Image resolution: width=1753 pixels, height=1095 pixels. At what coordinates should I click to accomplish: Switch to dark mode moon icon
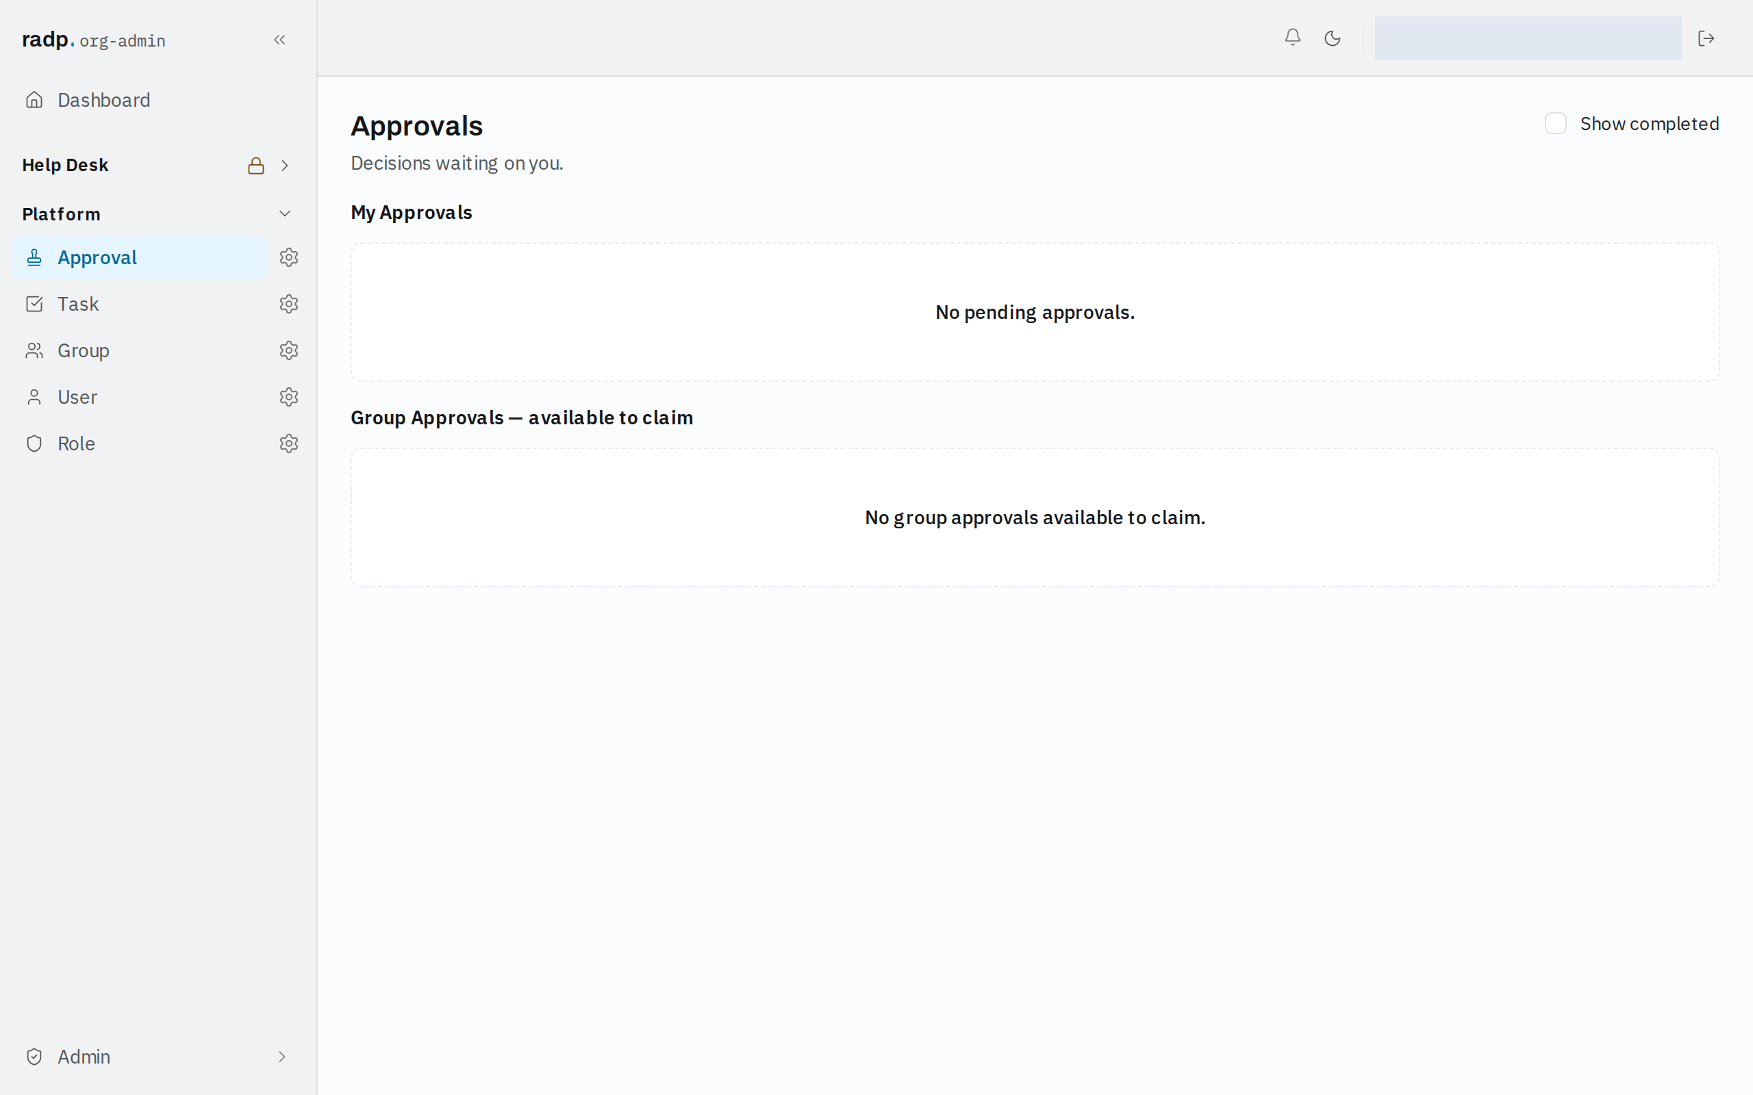tap(1332, 38)
